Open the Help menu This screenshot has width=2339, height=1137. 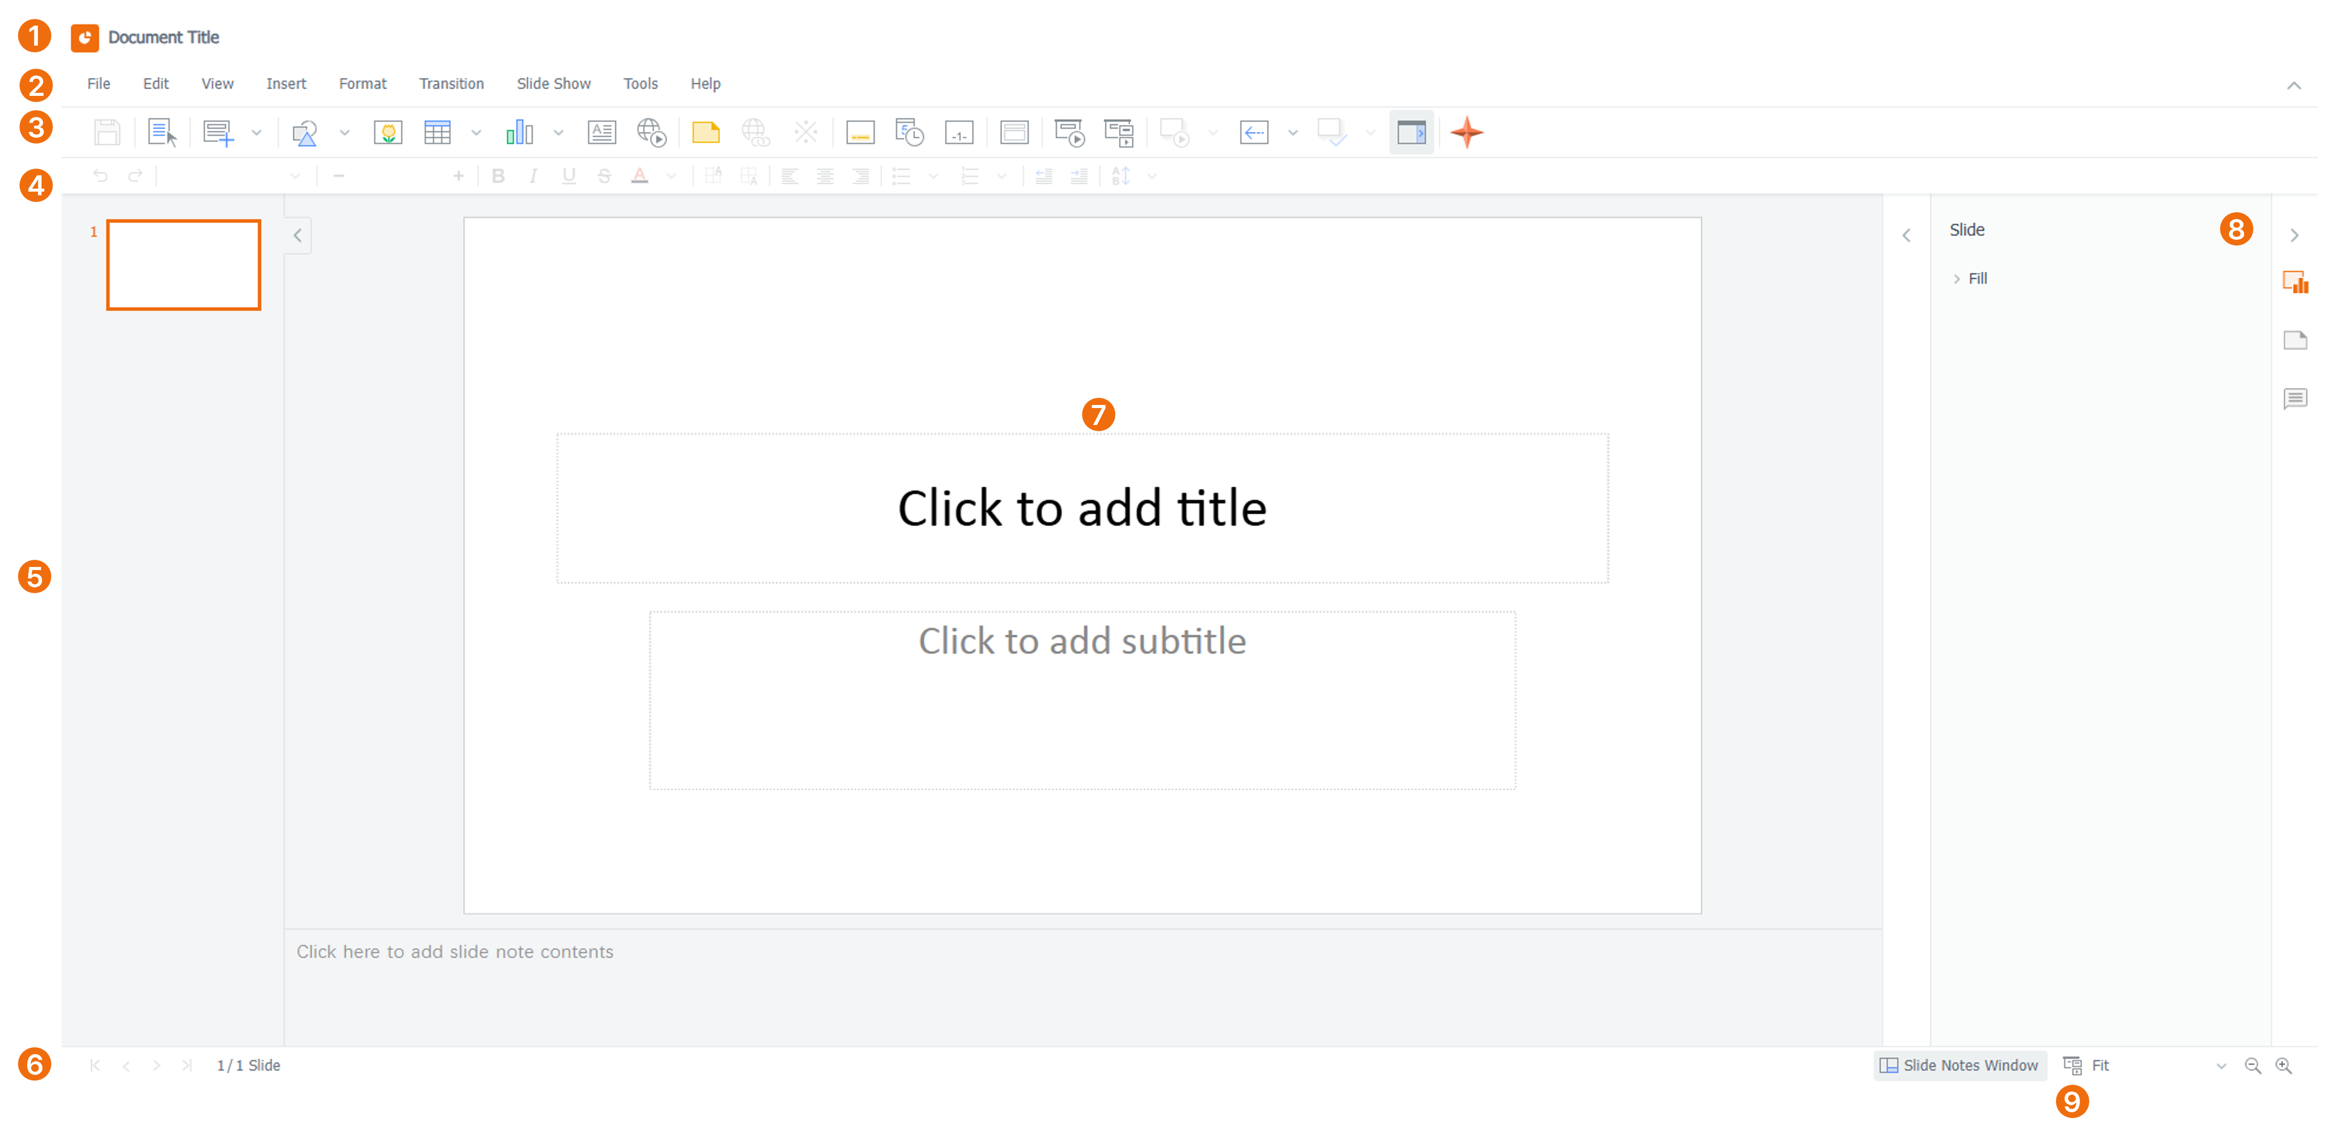(x=705, y=84)
